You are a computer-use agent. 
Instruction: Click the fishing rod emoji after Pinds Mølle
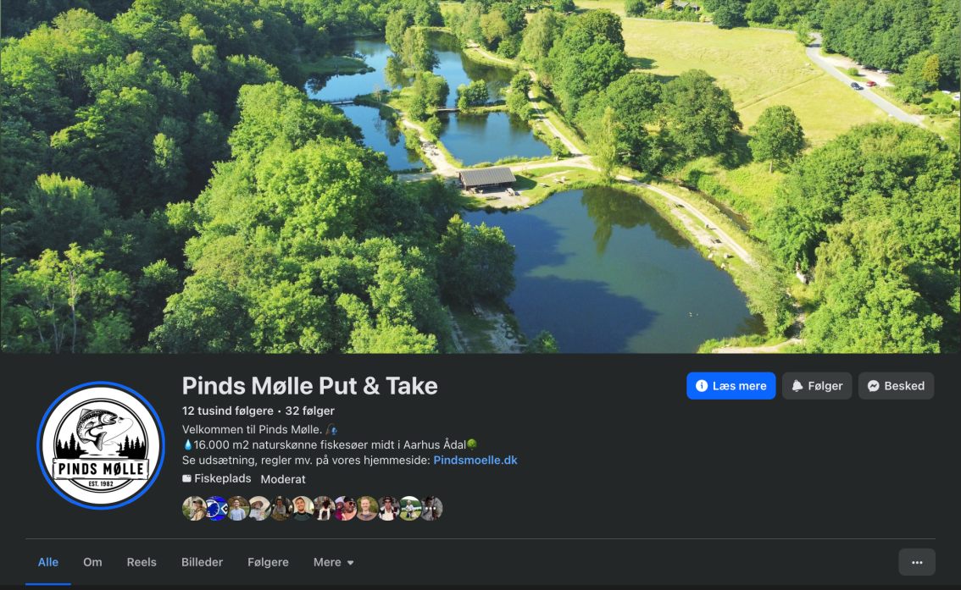click(331, 428)
